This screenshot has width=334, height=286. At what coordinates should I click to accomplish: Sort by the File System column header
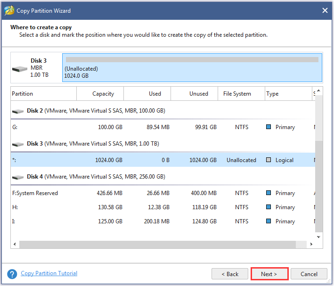click(x=241, y=94)
